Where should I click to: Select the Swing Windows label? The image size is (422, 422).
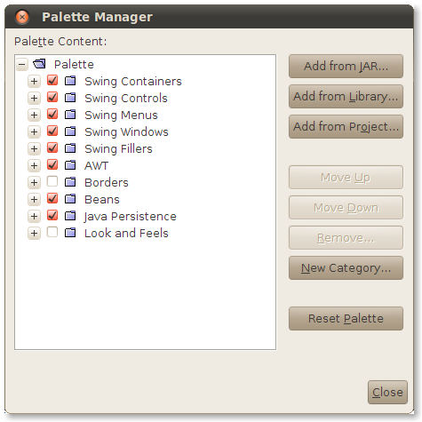126,132
